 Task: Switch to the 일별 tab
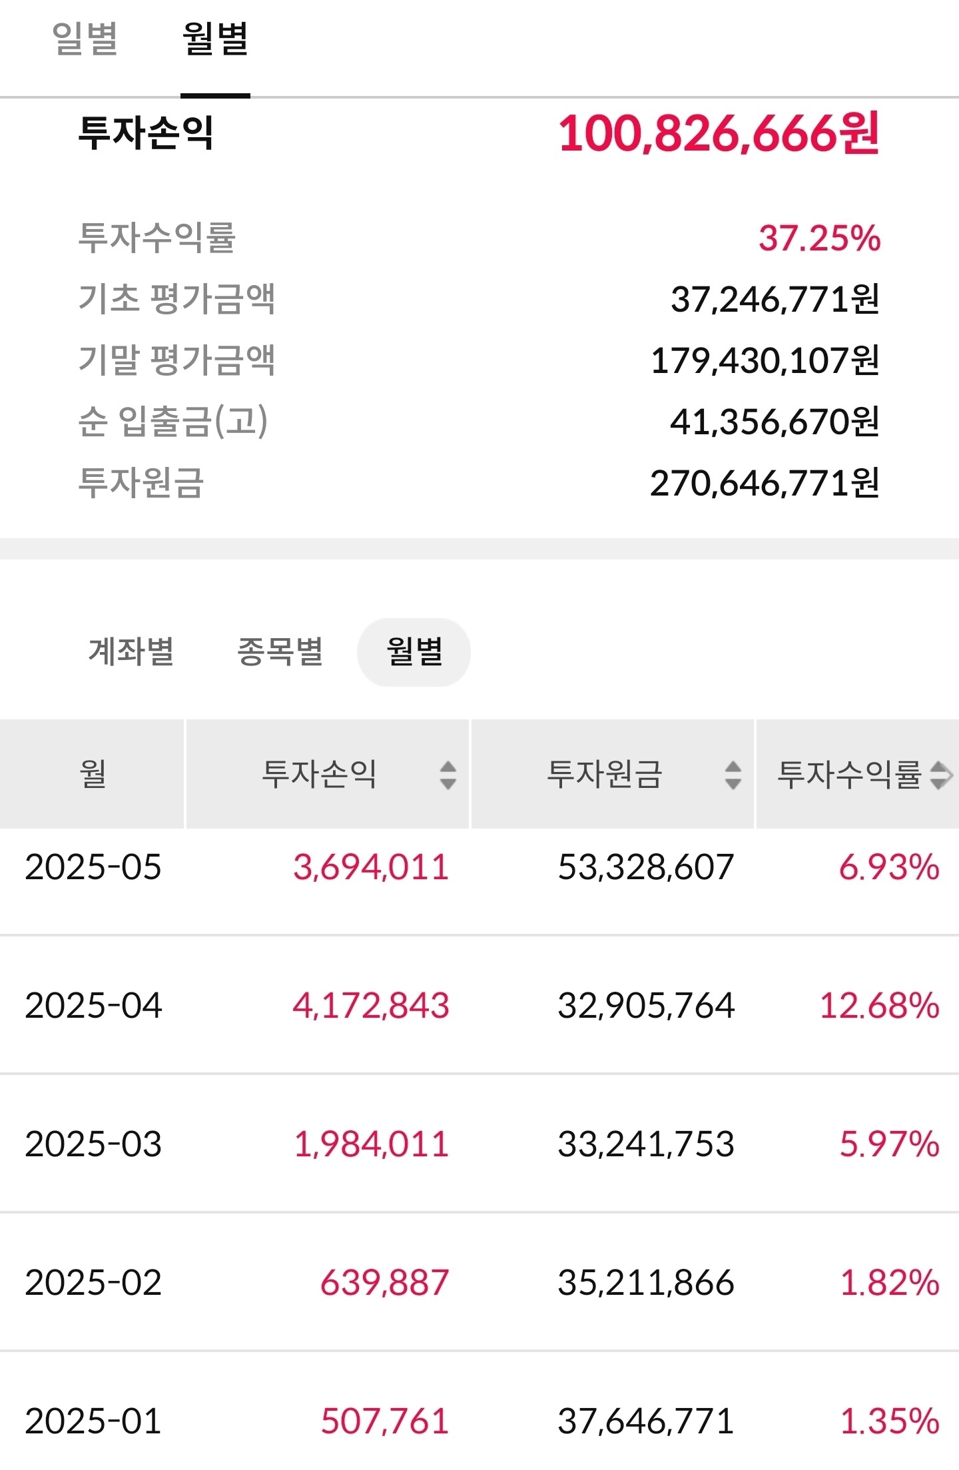(85, 39)
